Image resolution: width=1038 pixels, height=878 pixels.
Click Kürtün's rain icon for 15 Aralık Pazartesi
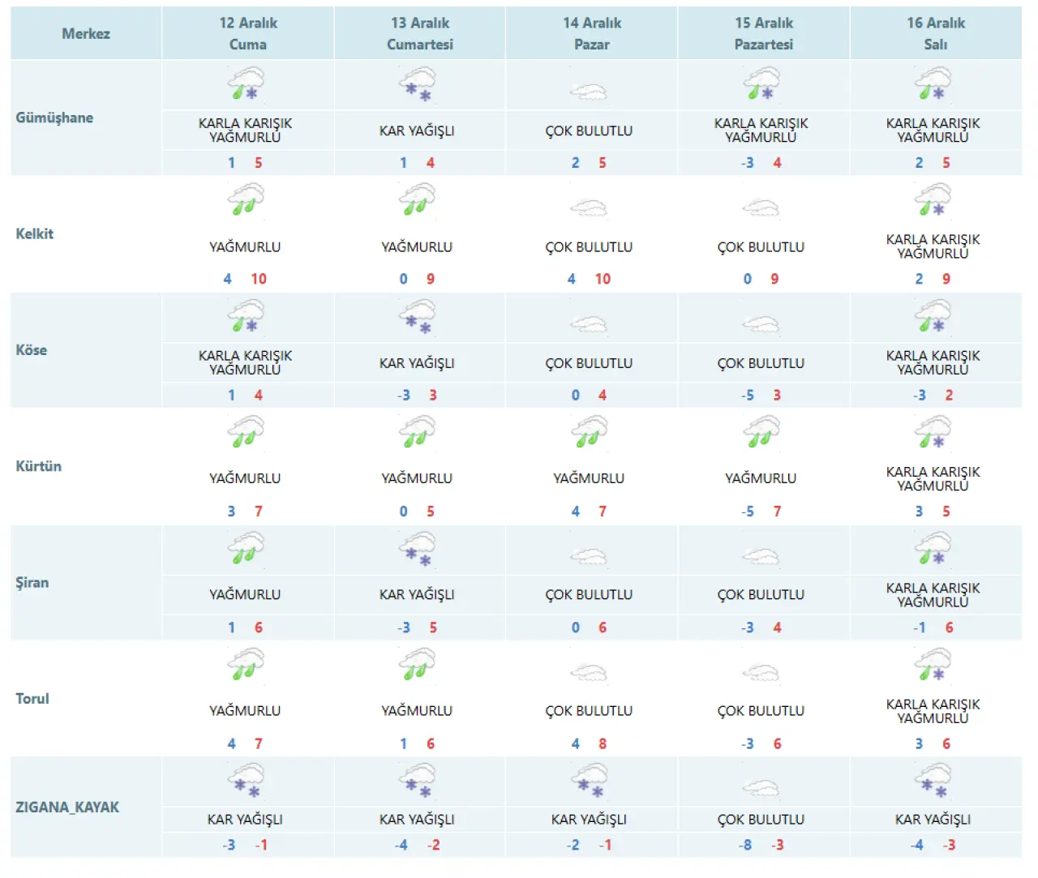point(761,432)
